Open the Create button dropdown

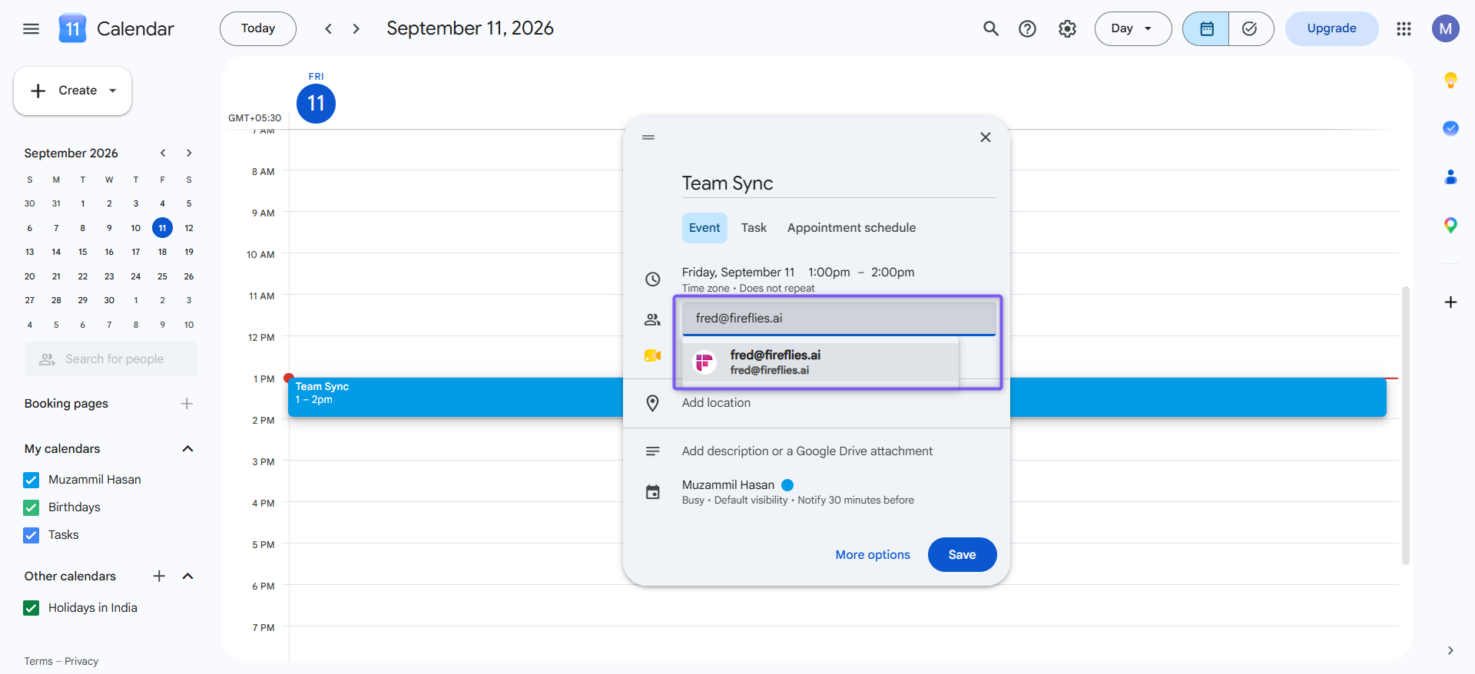pos(113,91)
